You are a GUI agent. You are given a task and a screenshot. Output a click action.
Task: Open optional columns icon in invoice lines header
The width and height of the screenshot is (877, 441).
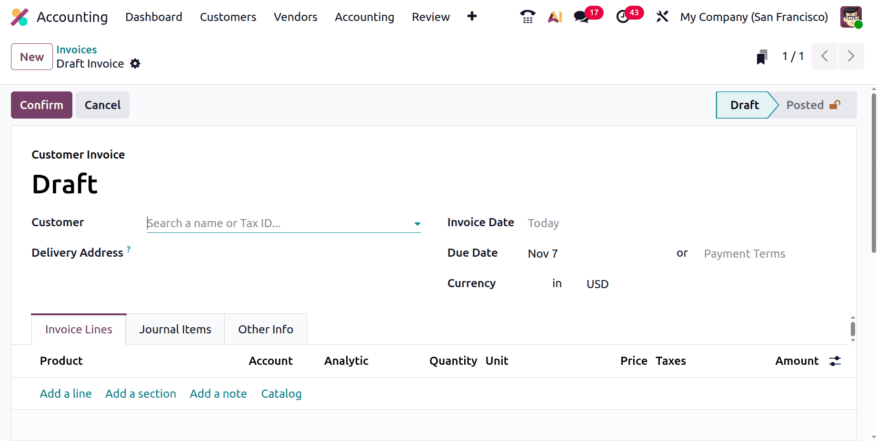point(834,361)
